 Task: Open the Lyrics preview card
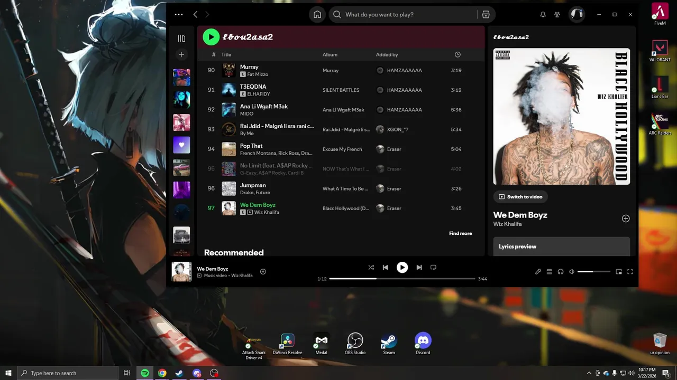(562, 246)
